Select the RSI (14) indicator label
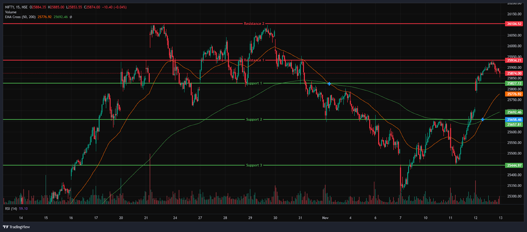 (x=11, y=209)
